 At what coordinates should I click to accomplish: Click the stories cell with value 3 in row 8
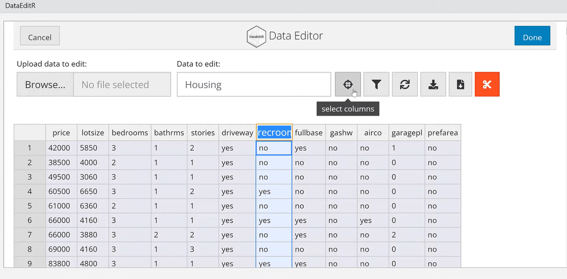(x=203, y=249)
